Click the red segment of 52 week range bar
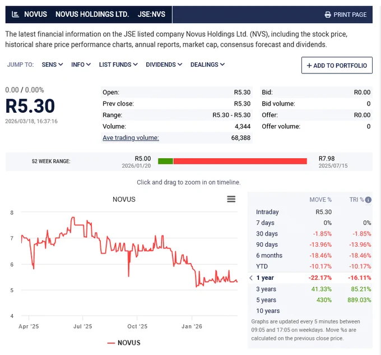Screen dimensions: 381x355 pyautogui.click(x=240, y=161)
